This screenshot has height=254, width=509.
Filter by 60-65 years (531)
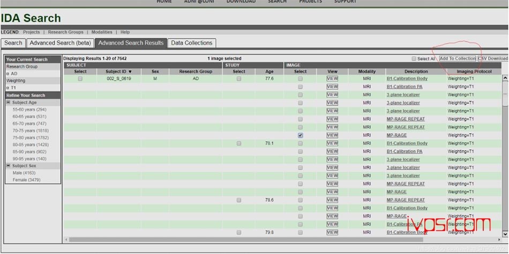29,117
